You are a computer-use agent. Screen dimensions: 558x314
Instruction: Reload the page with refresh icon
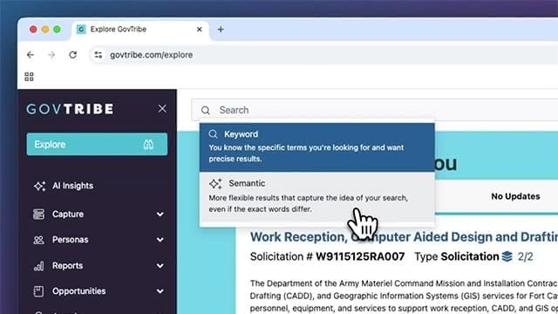pyautogui.click(x=73, y=55)
